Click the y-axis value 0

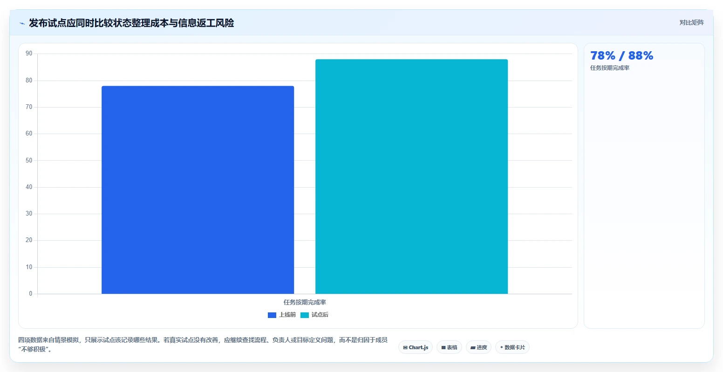[x=31, y=294]
